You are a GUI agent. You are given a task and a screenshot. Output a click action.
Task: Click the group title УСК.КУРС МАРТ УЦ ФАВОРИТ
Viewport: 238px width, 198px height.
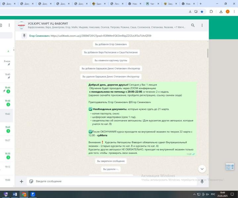click(48, 24)
